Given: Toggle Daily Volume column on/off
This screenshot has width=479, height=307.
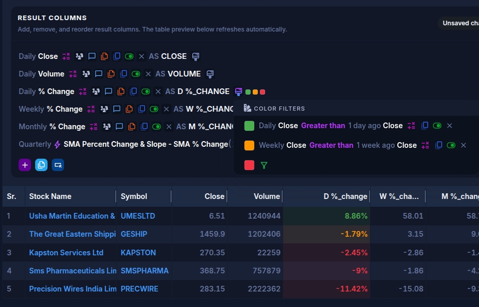Looking at the screenshot, I should 136,74.
